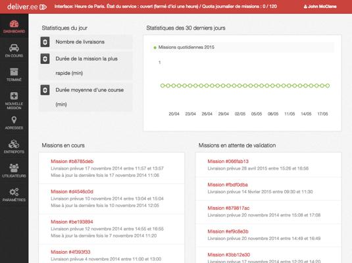Click the Nouvelle Mission plus icon
The image size is (352, 263).
[14, 96]
